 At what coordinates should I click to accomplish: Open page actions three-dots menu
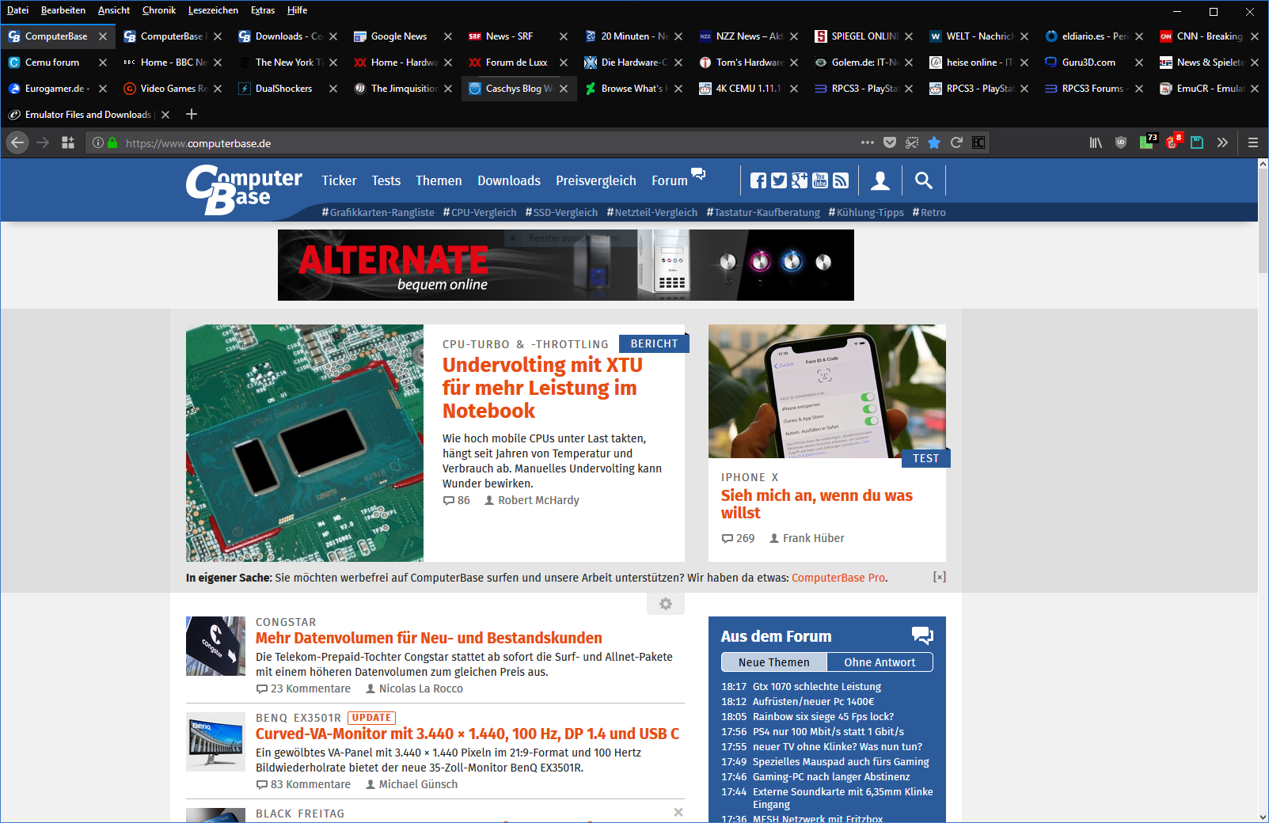[x=868, y=142]
